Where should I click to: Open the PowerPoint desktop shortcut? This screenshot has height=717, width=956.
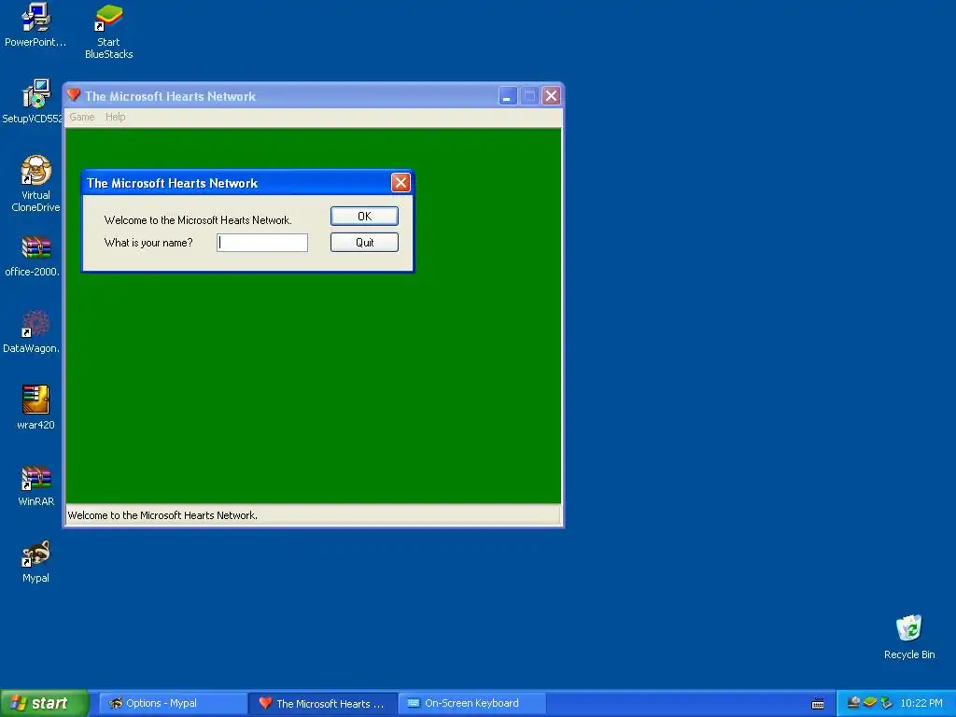(x=35, y=25)
